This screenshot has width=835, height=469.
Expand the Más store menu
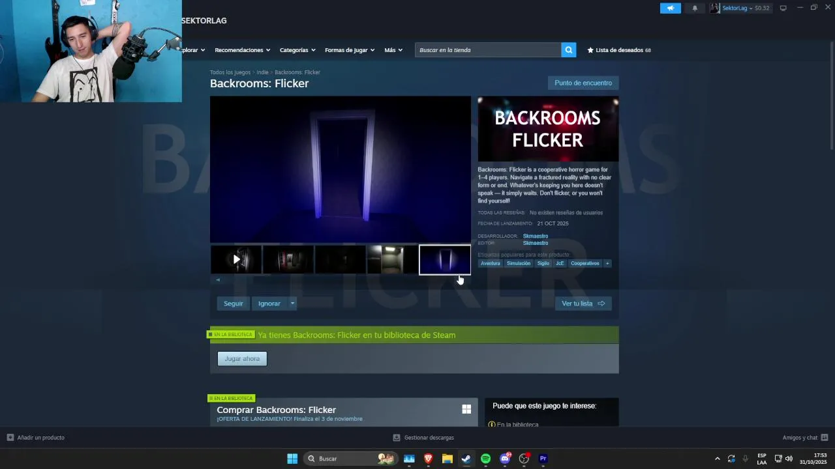(393, 50)
